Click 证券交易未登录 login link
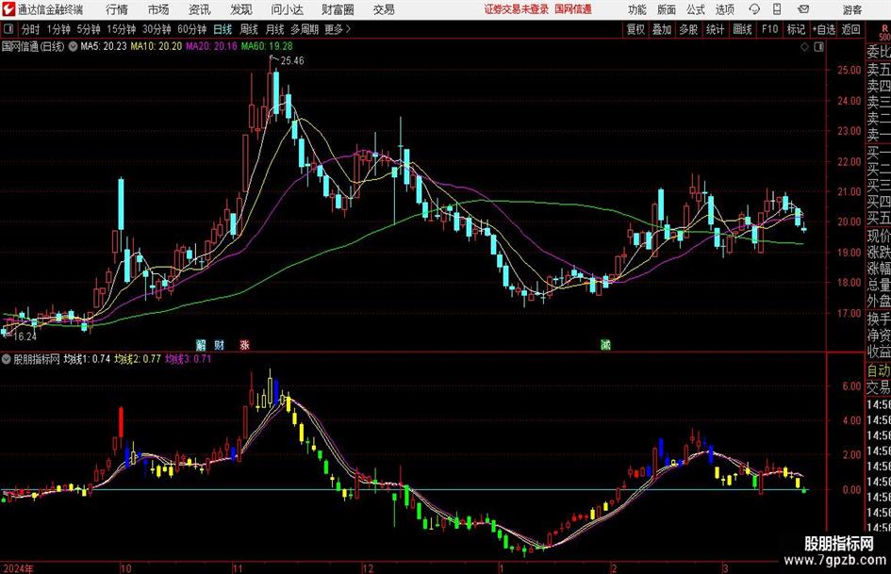Image resolution: width=891 pixels, height=574 pixels. (x=517, y=9)
